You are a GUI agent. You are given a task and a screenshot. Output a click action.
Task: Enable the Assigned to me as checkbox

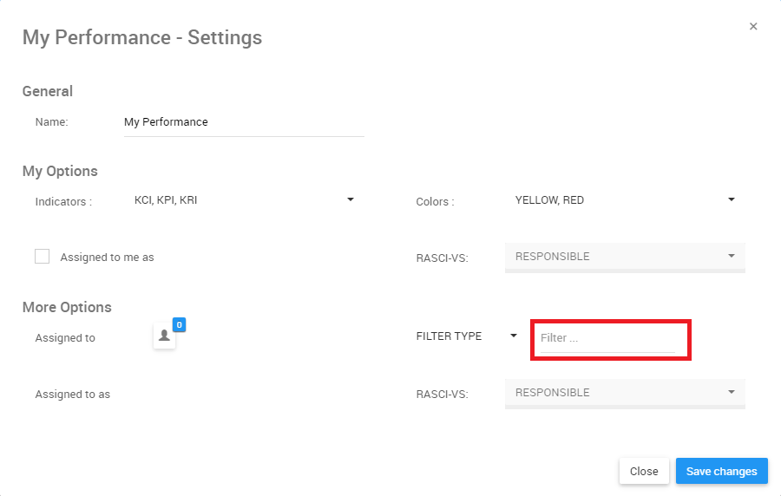[43, 256]
